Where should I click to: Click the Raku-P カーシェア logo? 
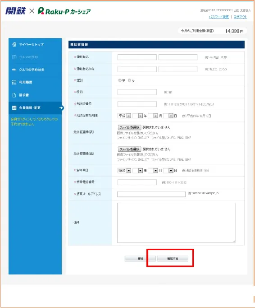click(64, 11)
